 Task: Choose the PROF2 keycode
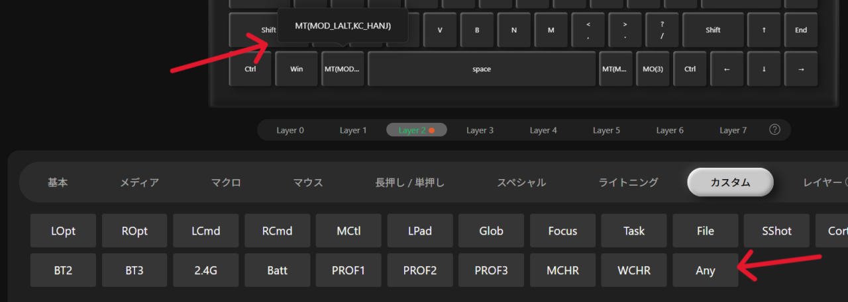420,270
